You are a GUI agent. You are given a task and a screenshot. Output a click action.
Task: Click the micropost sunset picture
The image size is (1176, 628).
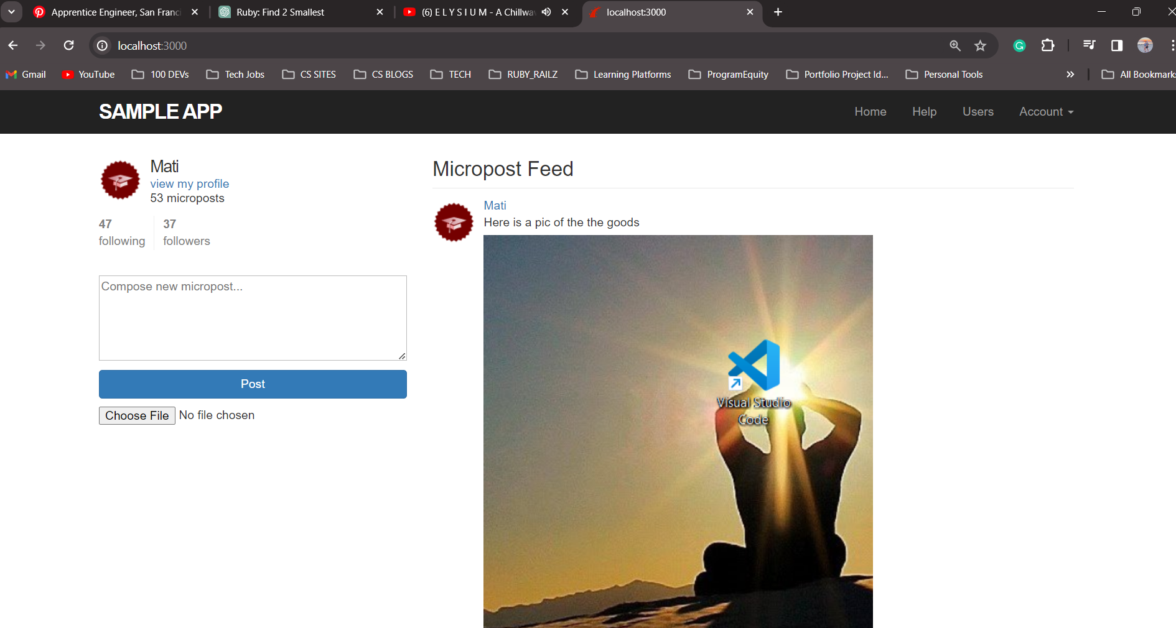678,432
